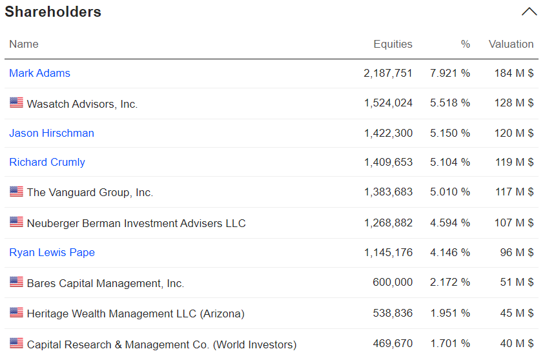Click flag icon next to Neuberger Berman
The height and width of the screenshot is (358, 545).
(x=16, y=223)
